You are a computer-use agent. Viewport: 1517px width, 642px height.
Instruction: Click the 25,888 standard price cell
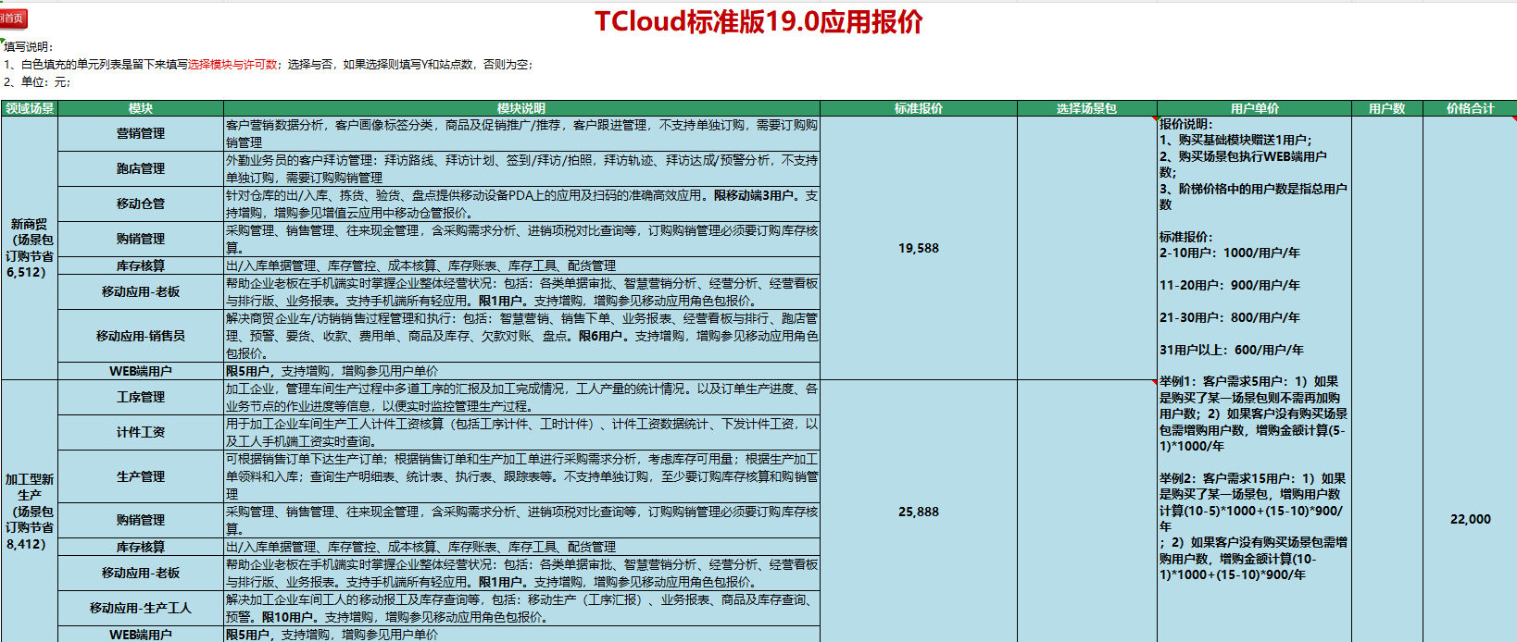919,512
